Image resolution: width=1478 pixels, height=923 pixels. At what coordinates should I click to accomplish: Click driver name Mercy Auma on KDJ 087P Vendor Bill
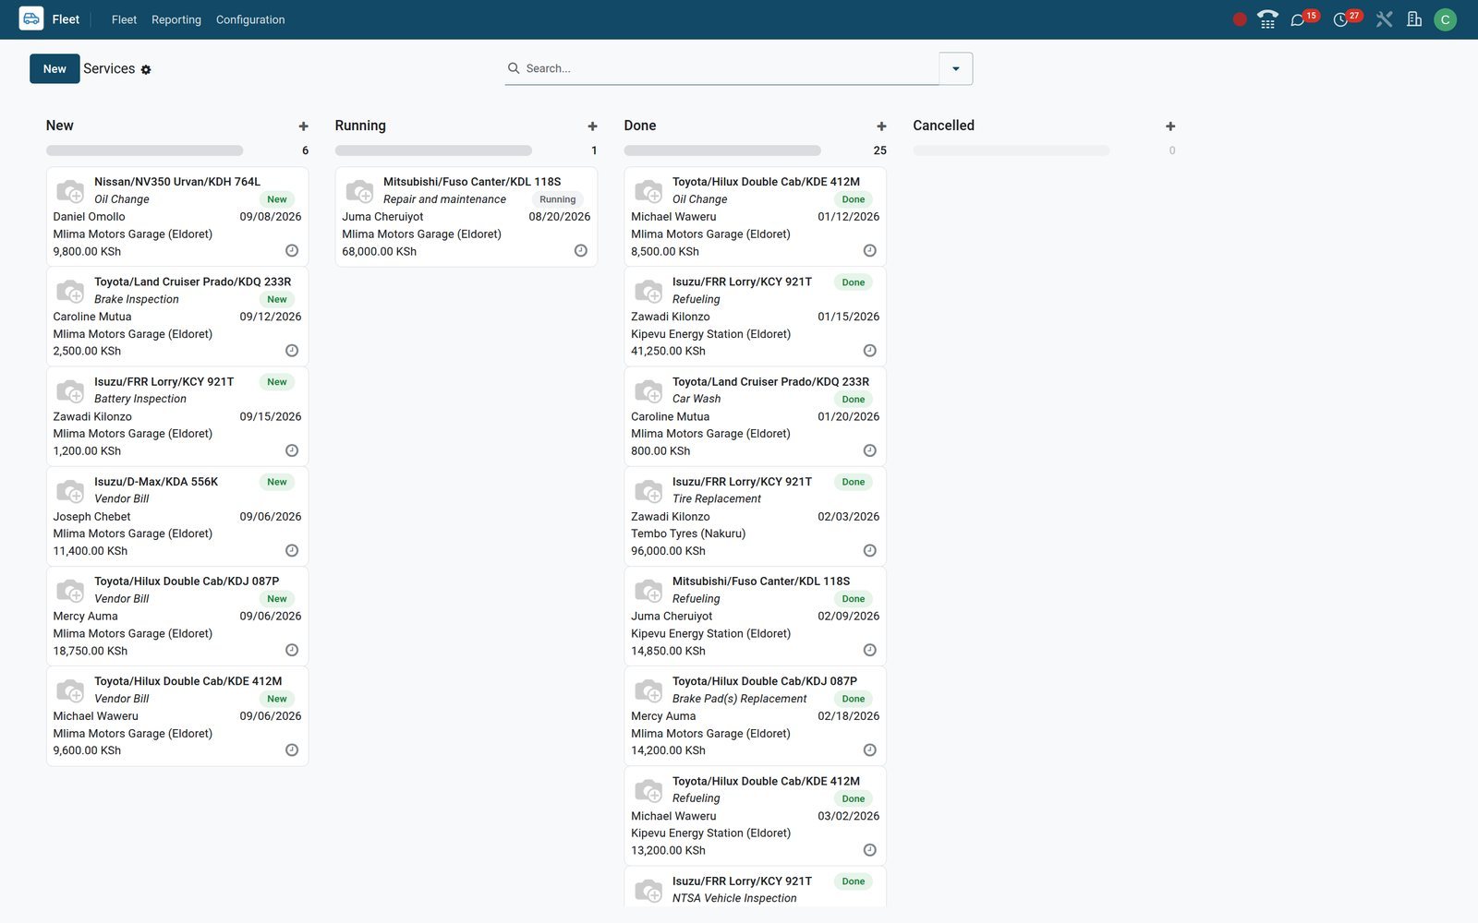[86, 617]
